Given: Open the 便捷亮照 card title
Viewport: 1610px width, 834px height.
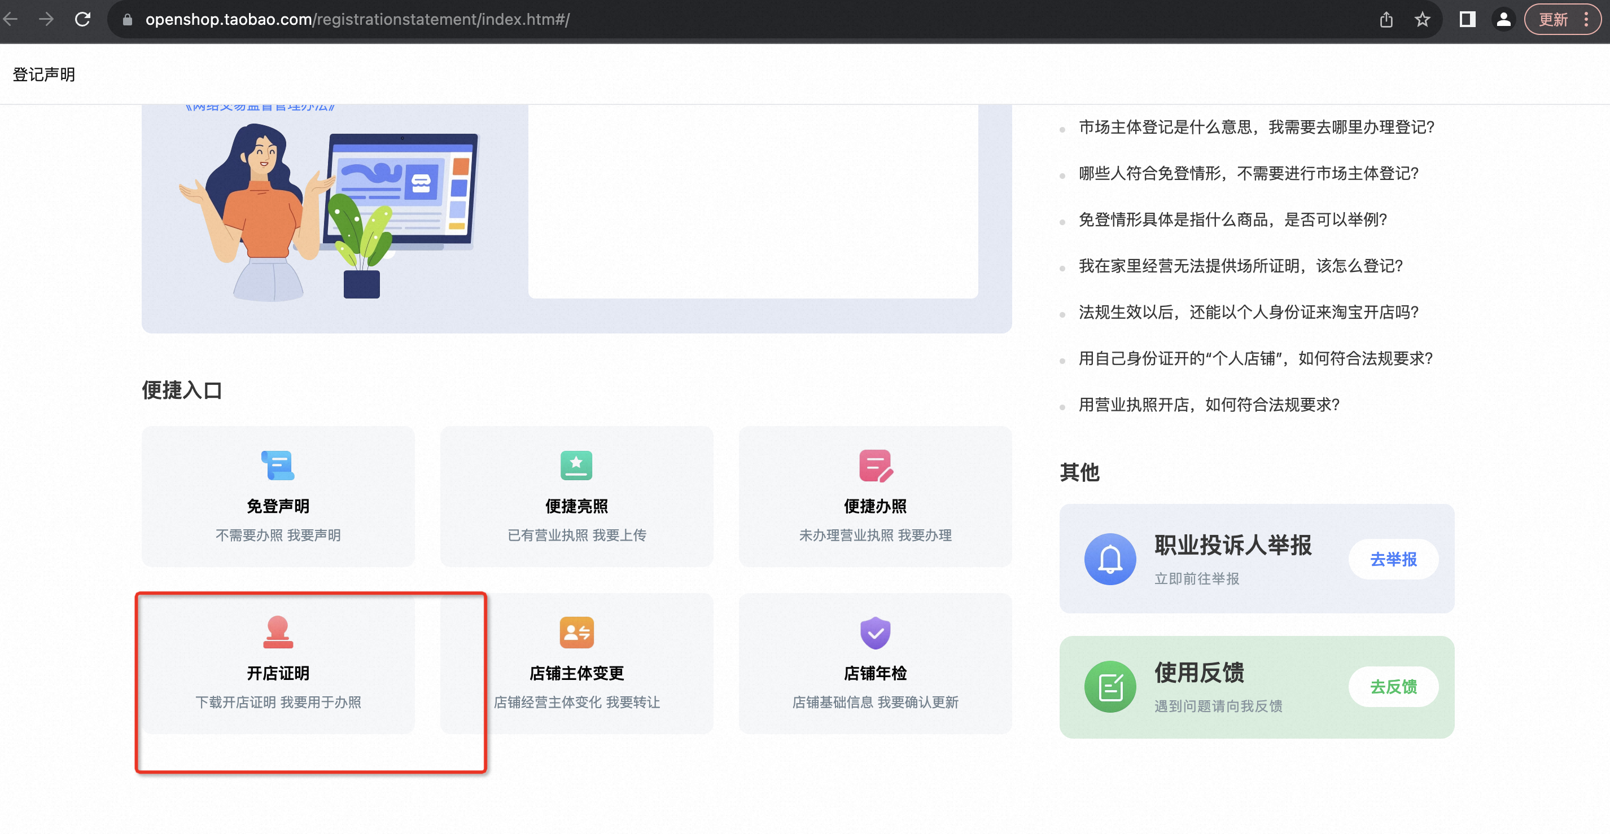Looking at the screenshot, I should [576, 506].
